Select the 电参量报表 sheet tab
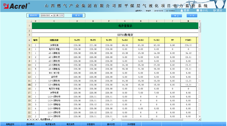This screenshot has height=126, width=227. tap(45, 119)
